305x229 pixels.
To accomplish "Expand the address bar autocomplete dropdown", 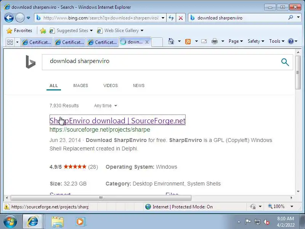I will tap(163, 18).
